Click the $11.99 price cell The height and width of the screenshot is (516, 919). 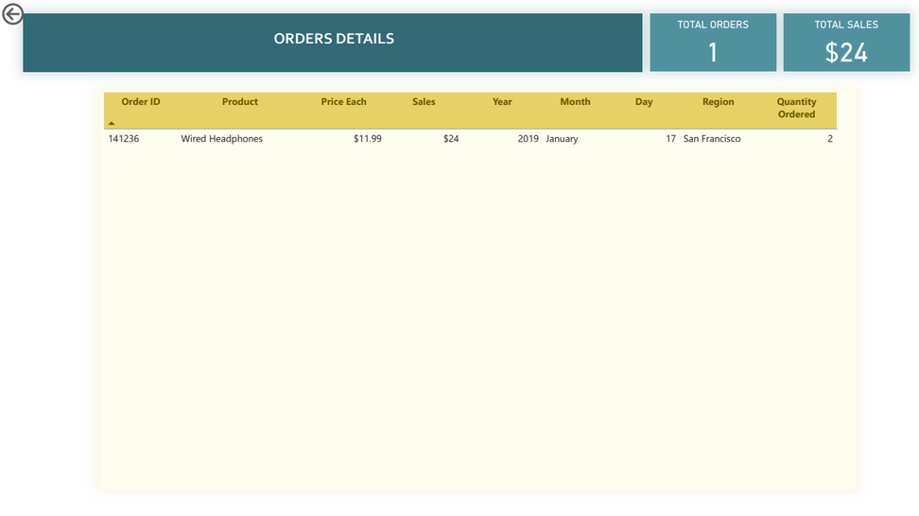point(368,139)
